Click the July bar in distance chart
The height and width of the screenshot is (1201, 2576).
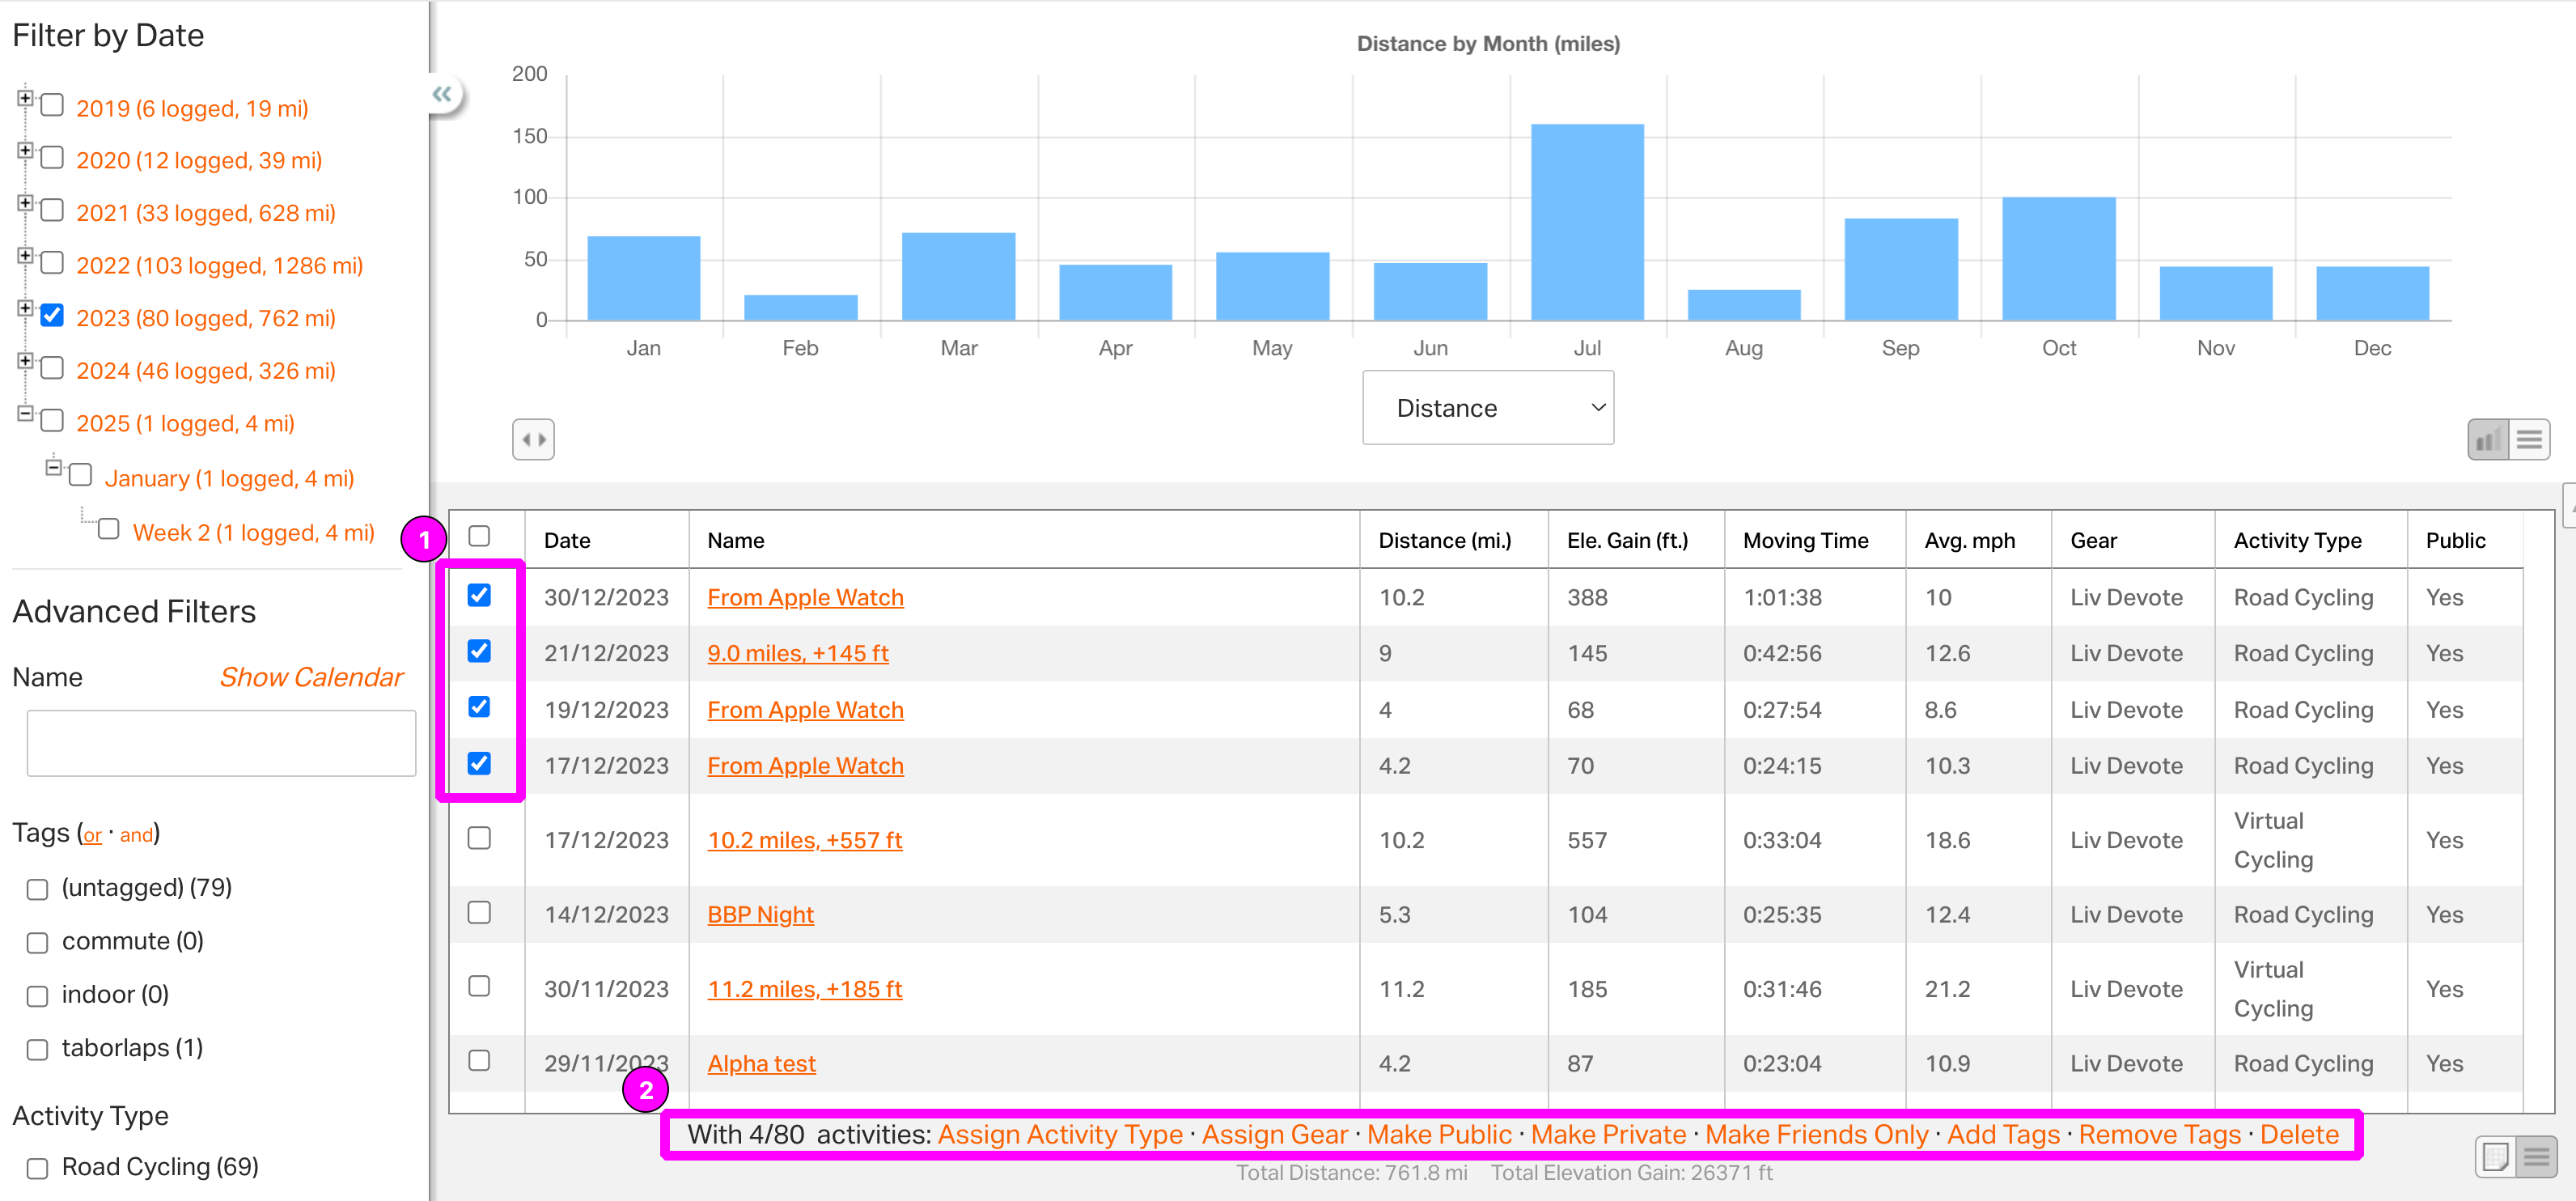(1586, 222)
